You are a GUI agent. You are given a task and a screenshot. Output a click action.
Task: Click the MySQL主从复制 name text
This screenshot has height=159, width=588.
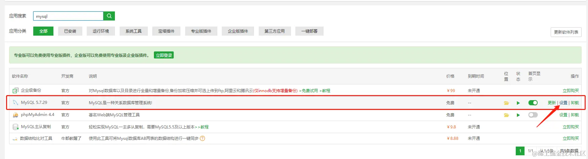coord(36,127)
